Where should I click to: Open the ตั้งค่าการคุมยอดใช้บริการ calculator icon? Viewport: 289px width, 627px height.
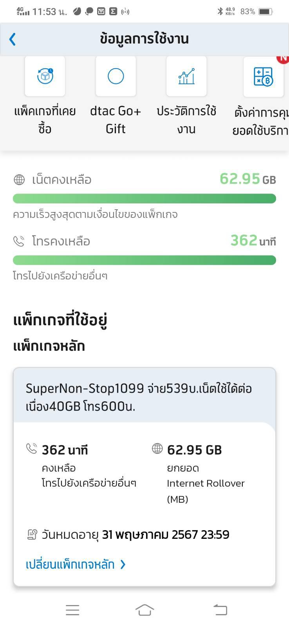tap(263, 76)
